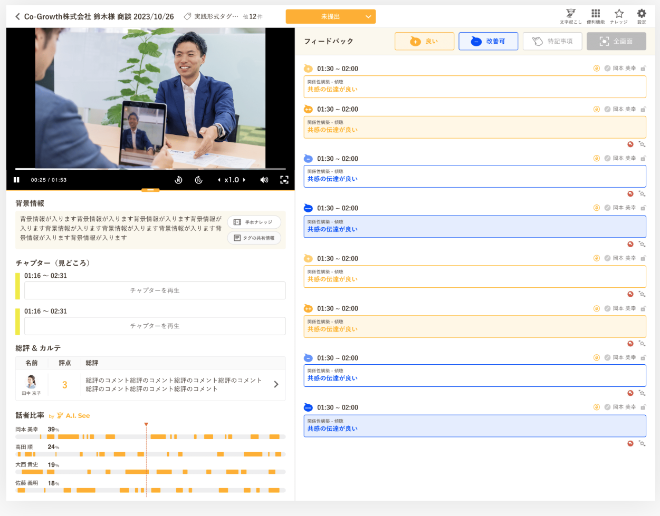Expand 田中 京子's review row chevron
660x516 pixels.
tap(276, 385)
